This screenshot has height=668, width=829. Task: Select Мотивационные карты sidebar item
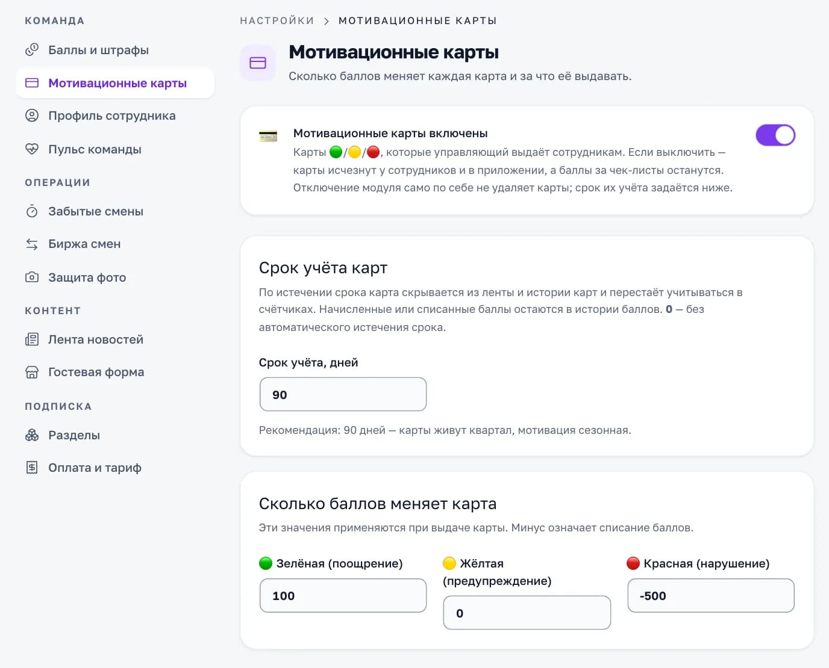[114, 83]
